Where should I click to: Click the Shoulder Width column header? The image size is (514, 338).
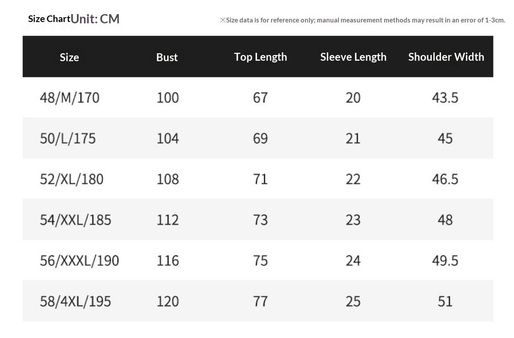click(x=446, y=57)
